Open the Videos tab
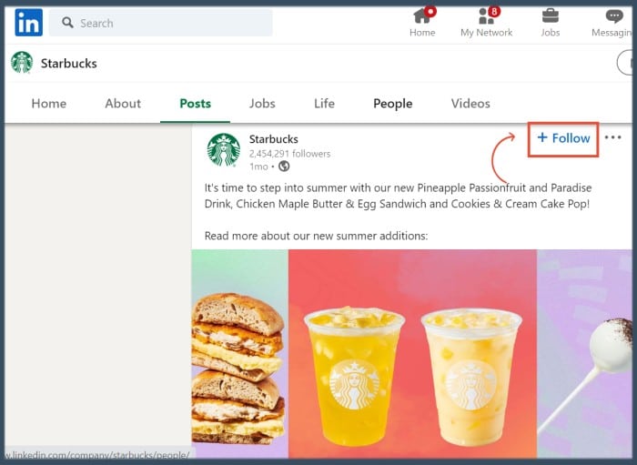This screenshot has width=637, height=465. 470,104
